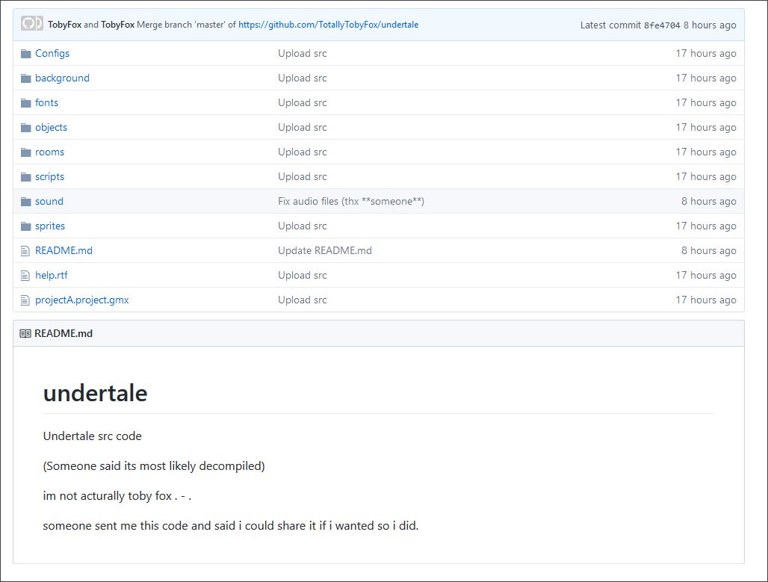This screenshot has width=768, height=582.
Task: Open the objects folder
Action: 51,127
